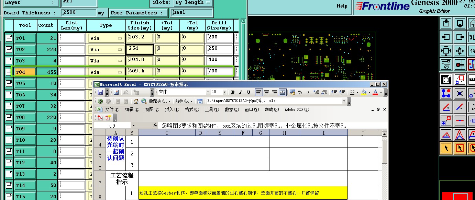This screenshot has width=475, height=200.
Task: Select the arrow pointer in red box tool
Action: 460,148
